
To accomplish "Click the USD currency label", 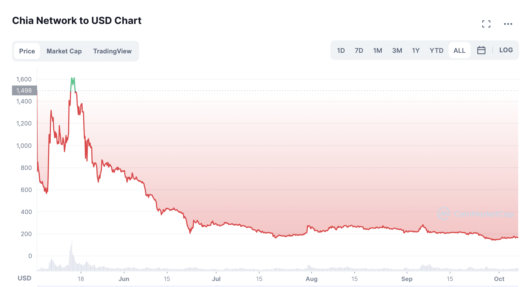I will tap(24, 278).
